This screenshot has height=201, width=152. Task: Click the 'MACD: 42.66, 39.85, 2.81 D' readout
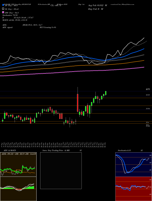pos(15,20)
